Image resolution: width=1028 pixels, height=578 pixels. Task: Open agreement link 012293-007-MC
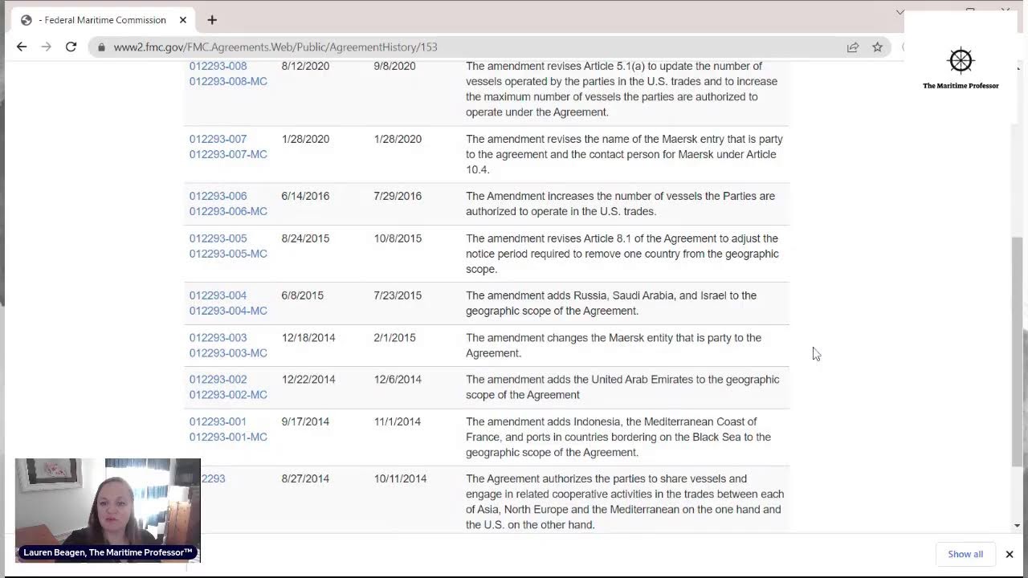[228, 154]
